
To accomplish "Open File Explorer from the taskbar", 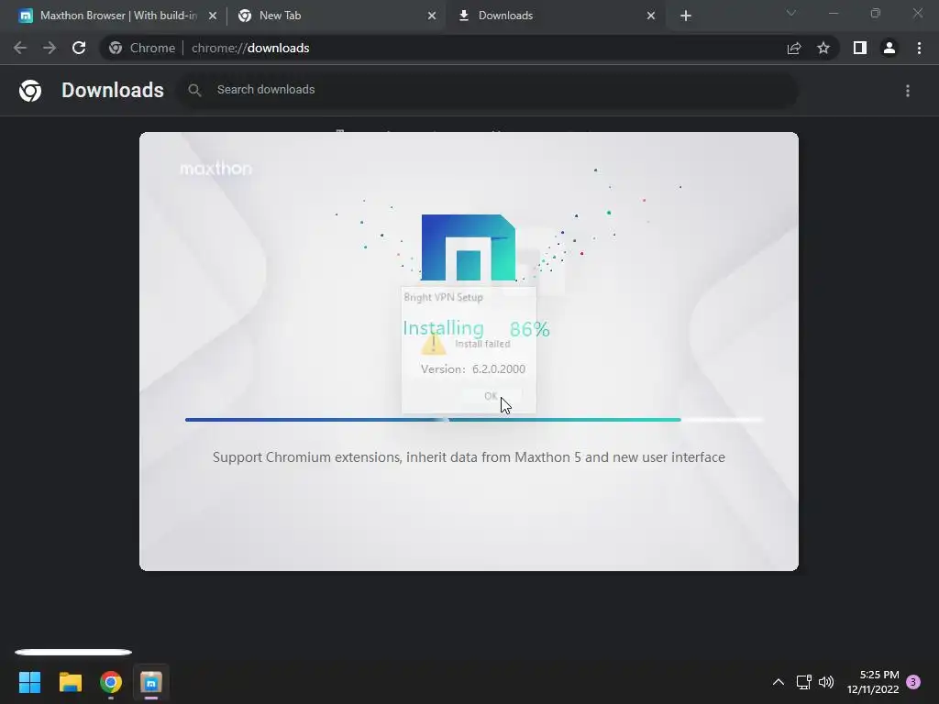I will 70,682.
